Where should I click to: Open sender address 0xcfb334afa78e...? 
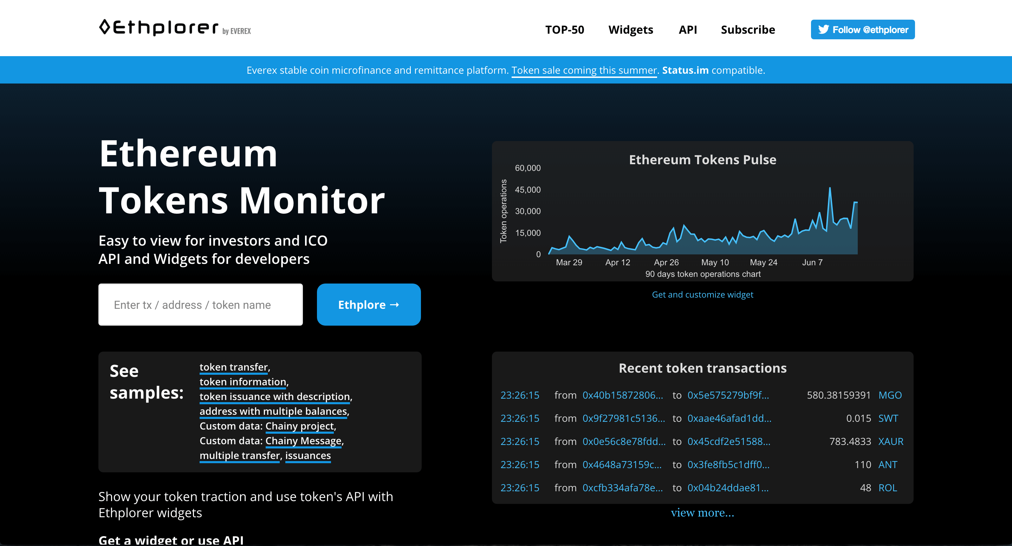[623, 487]
